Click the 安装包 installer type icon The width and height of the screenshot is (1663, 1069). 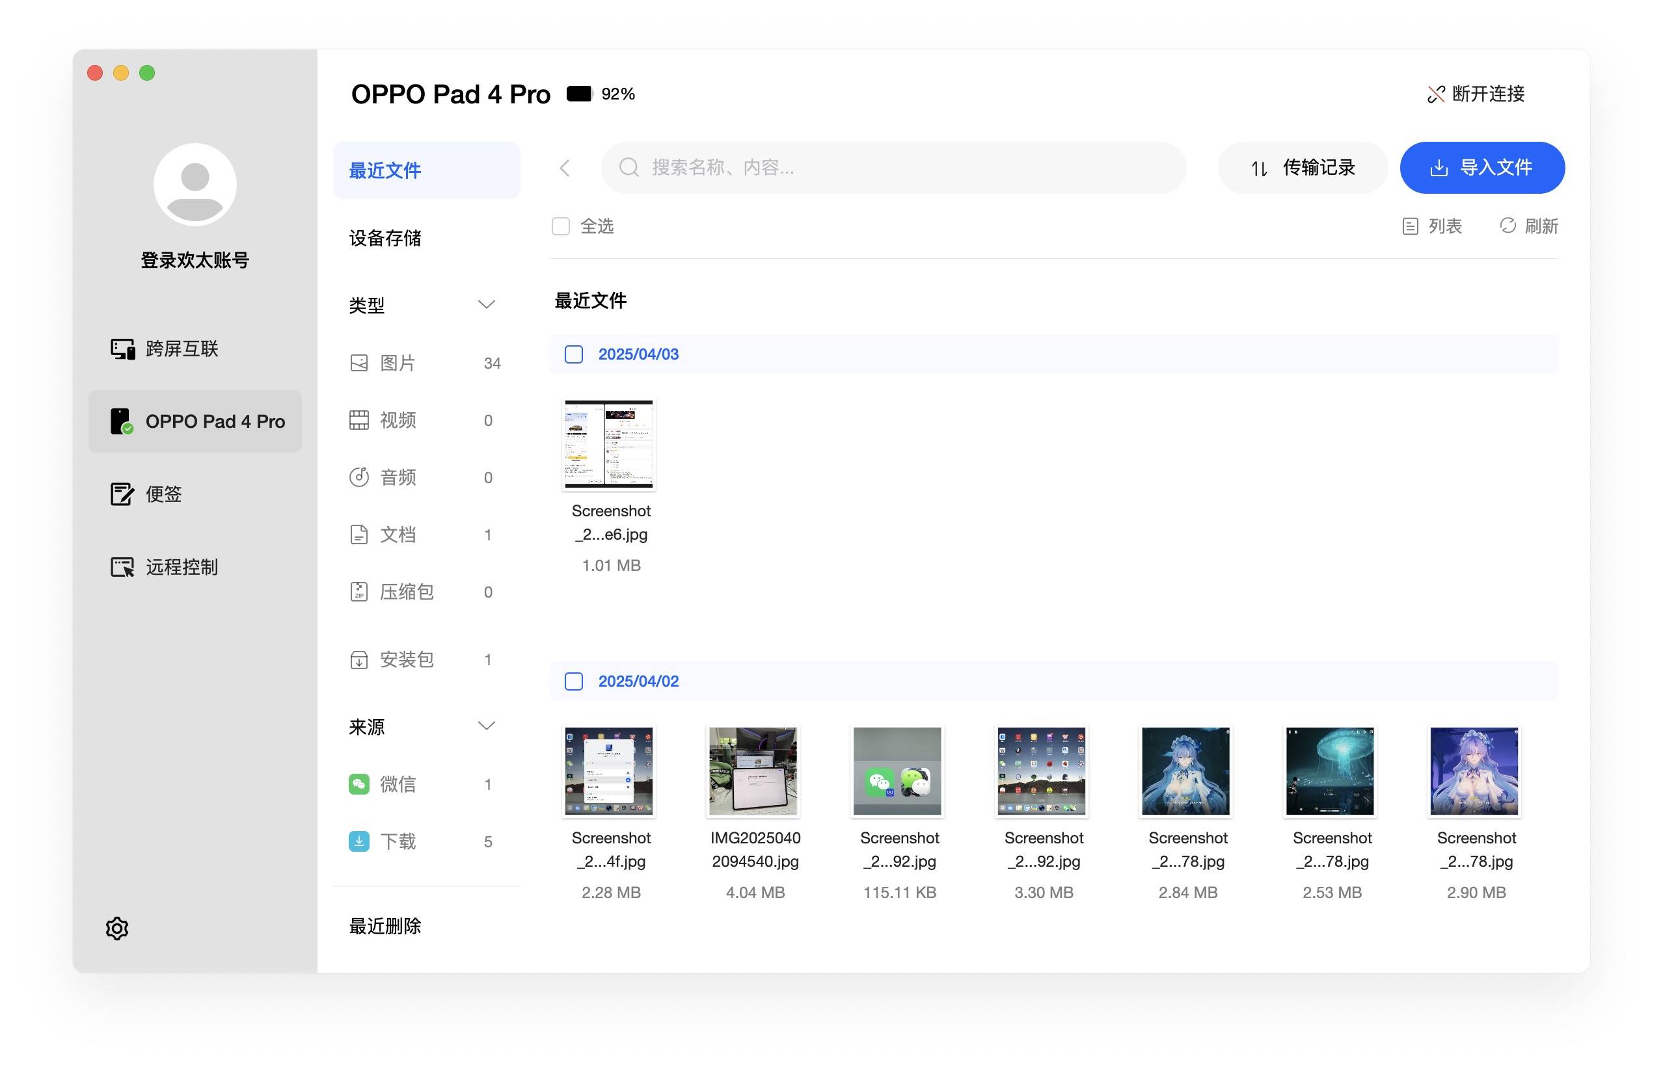point(359,659)
